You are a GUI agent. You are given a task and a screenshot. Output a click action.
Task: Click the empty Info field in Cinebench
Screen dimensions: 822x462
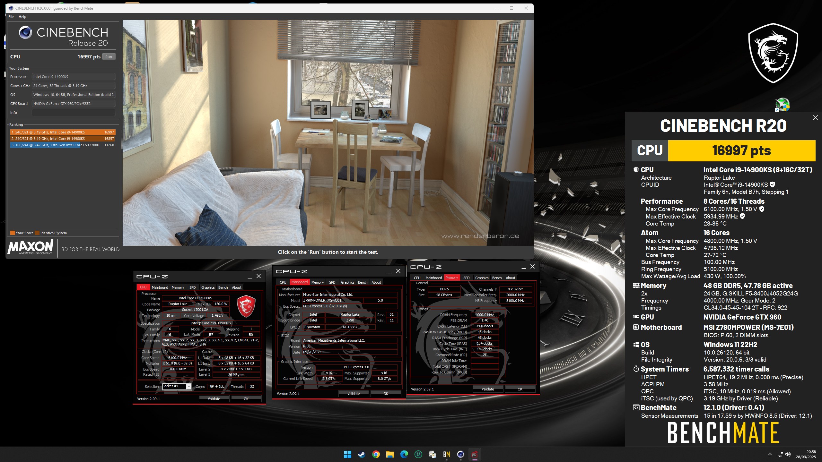tap(74, 113)
